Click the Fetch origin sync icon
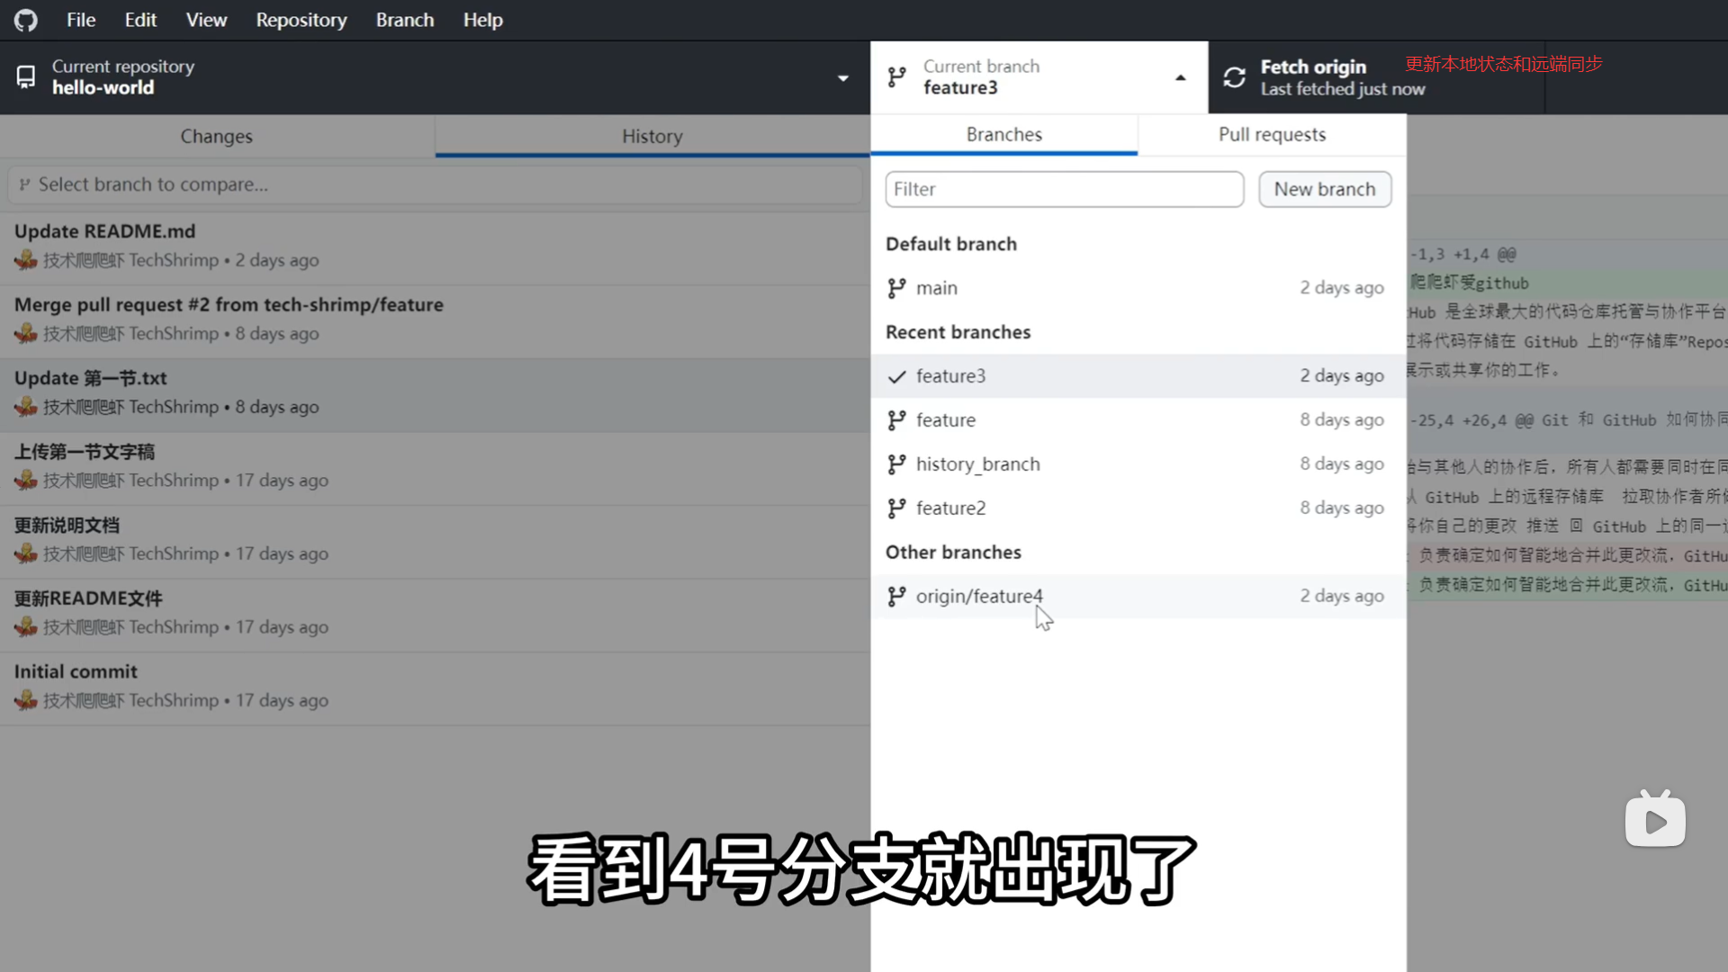This screenshot has height=972, width=1728. point(1234,77)
